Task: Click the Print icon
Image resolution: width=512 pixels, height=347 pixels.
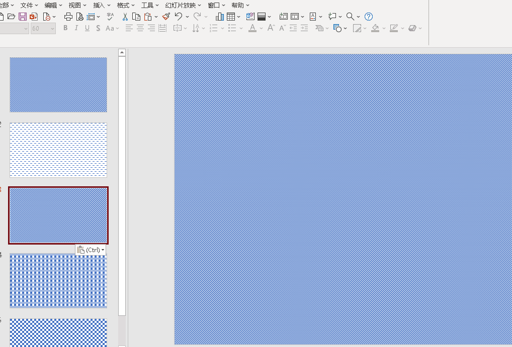Action: (x=68, y=17)
